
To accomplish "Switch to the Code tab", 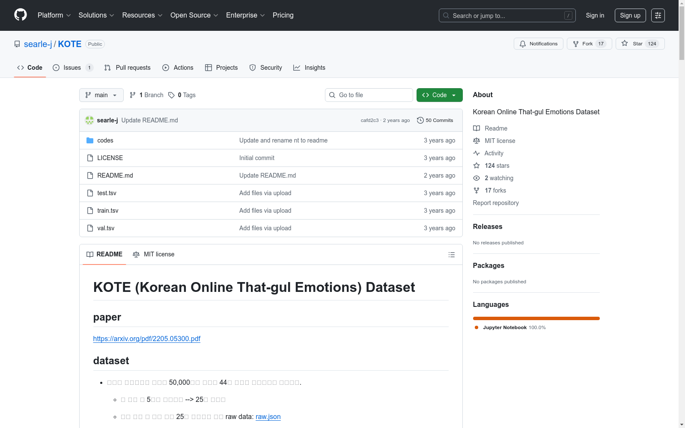I will point(30,68).
